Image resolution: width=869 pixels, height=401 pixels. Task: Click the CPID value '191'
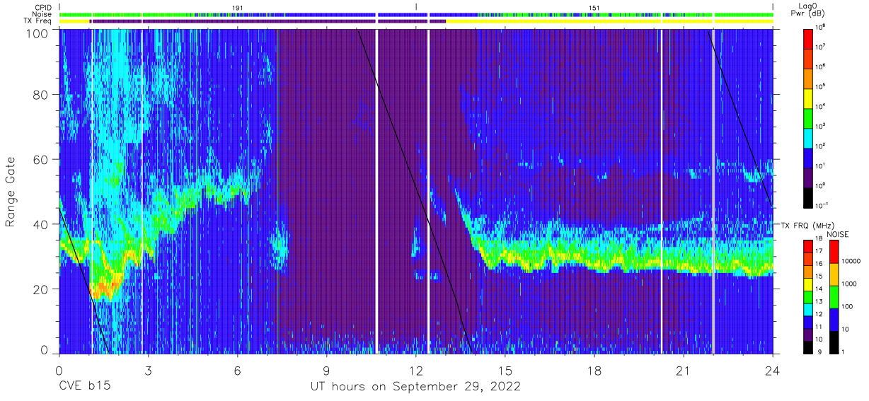tap(237, 7)
